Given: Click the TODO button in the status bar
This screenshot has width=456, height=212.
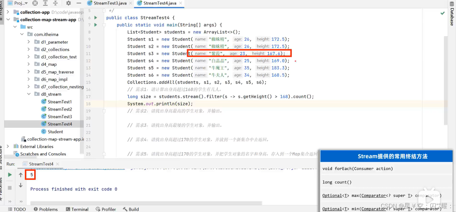Looking at the screenshot, I should pyautogui.click(x=16, y=209).
